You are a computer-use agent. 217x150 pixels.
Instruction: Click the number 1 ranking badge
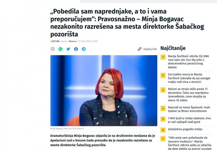click(163, 57)
